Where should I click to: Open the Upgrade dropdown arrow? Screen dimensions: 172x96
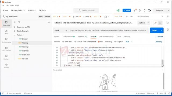click(168, 10)
